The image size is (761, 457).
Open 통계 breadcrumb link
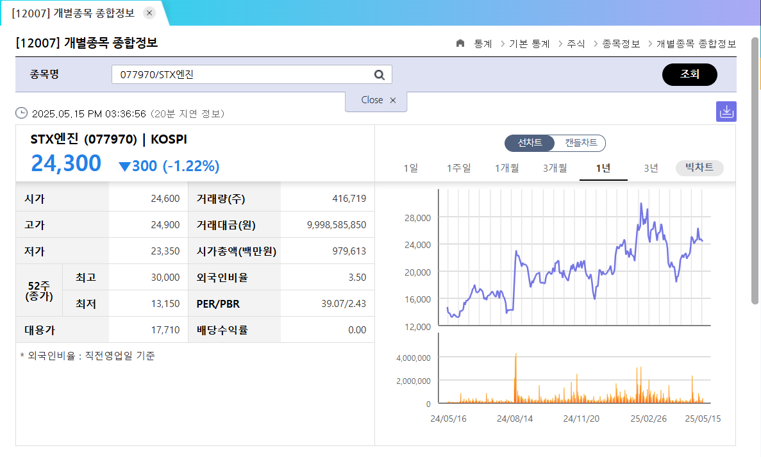click(483, 44)
